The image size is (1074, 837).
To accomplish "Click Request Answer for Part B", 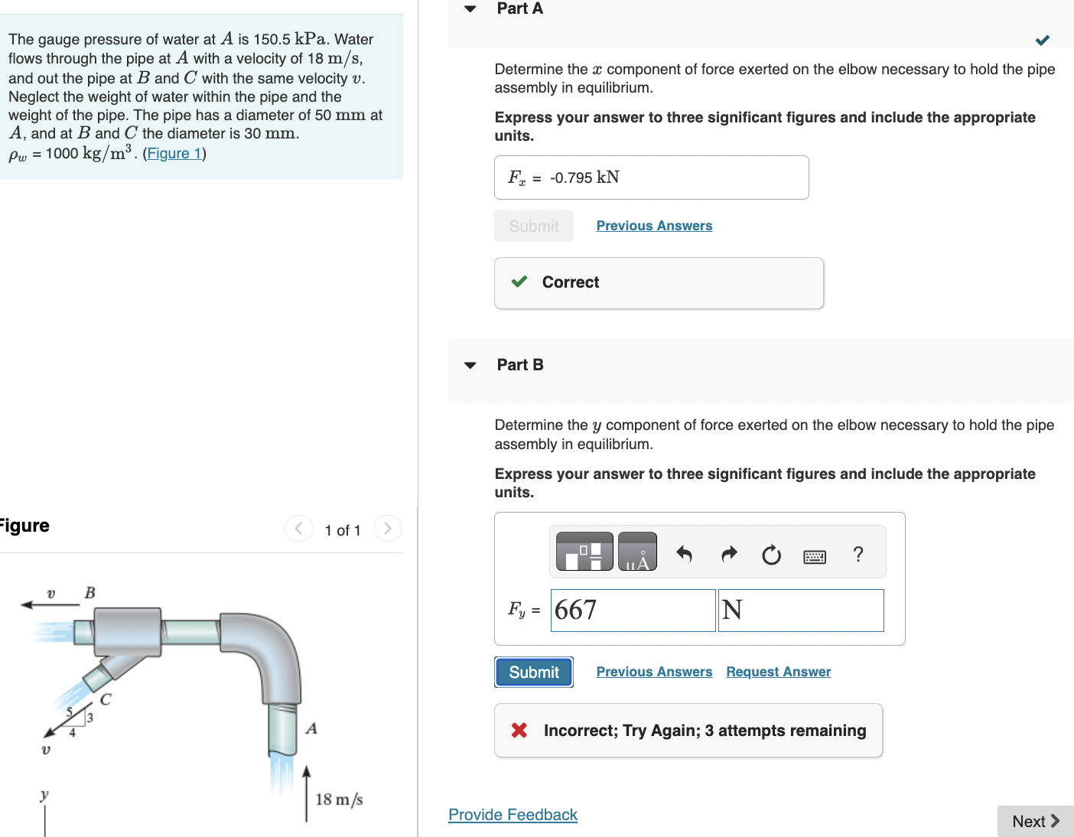I will [x=778, y=671].
